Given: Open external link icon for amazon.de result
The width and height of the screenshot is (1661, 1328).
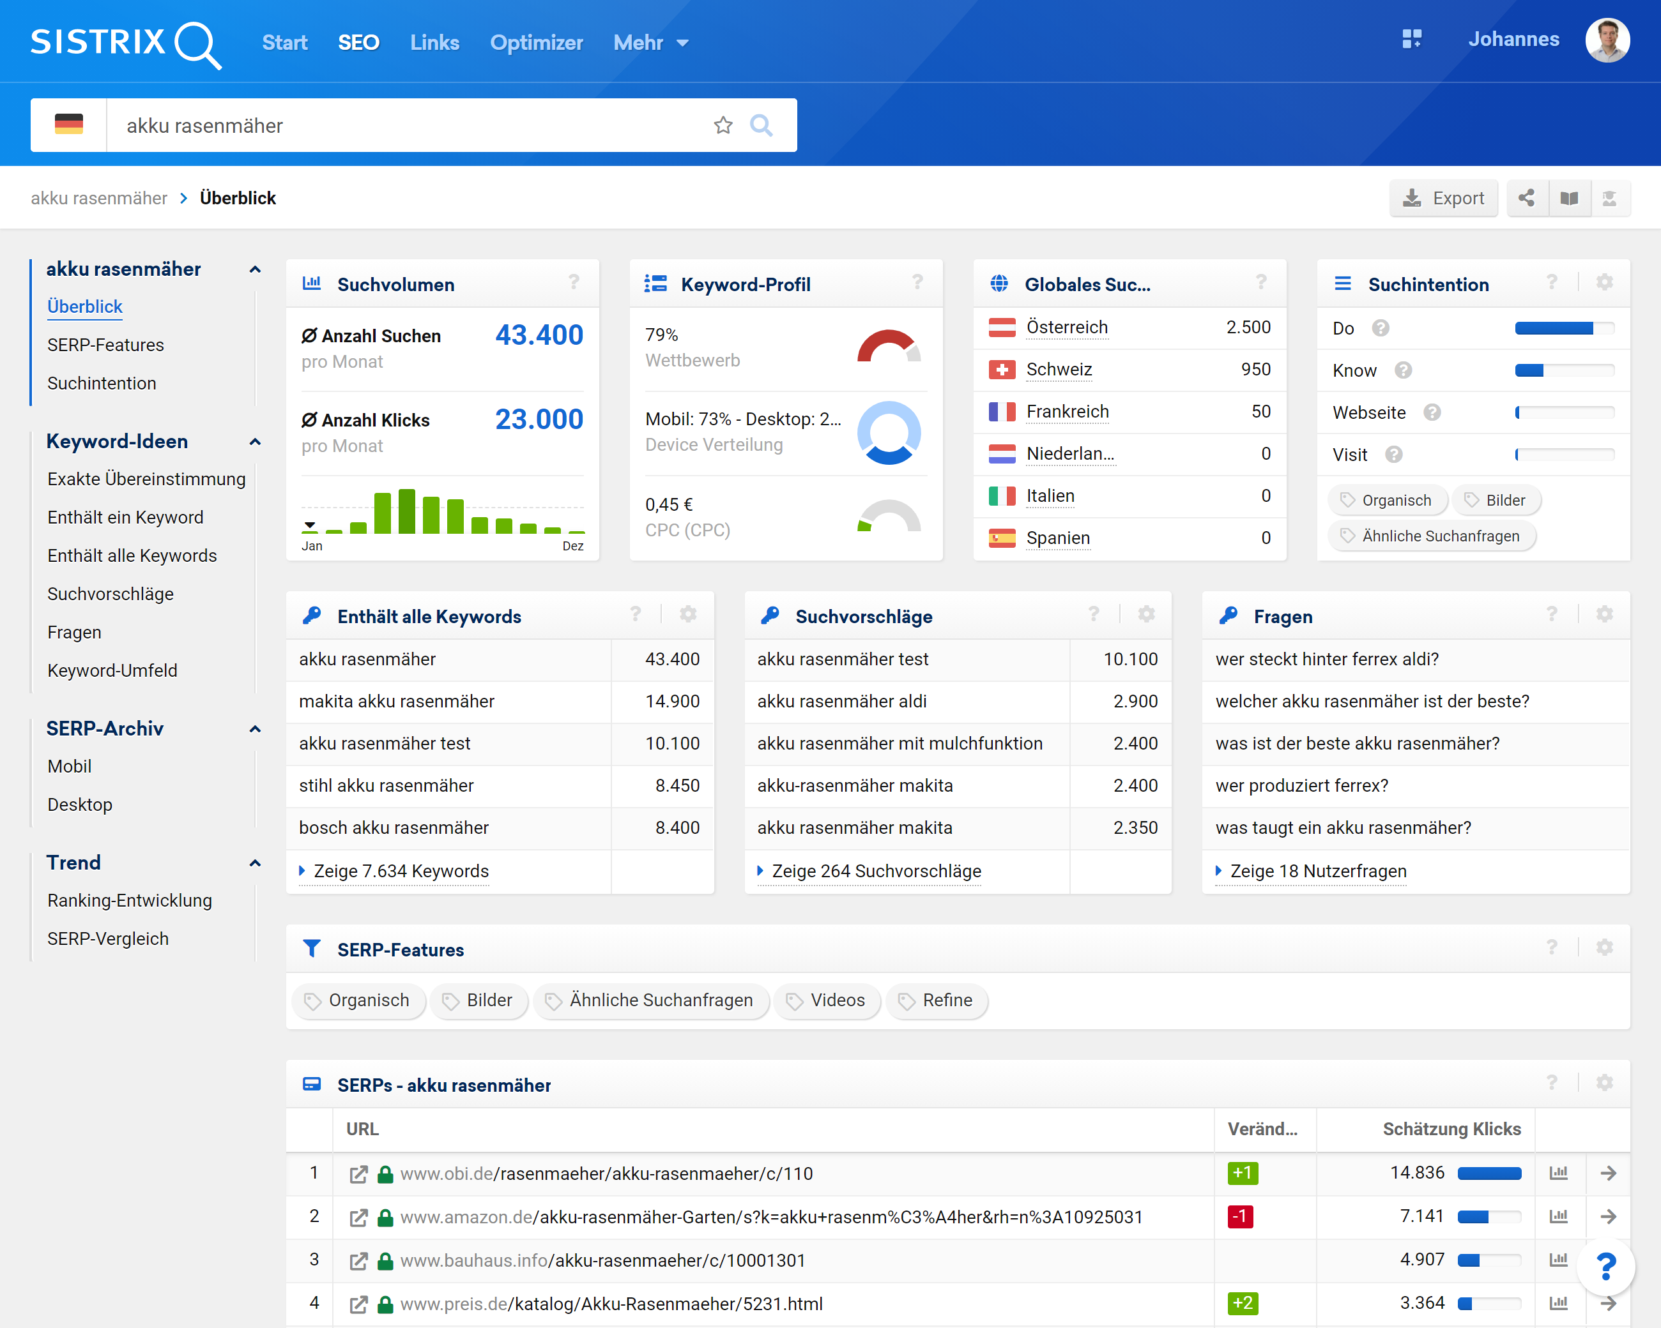Looking at the screenshot, I should [x=358, y=1217].
